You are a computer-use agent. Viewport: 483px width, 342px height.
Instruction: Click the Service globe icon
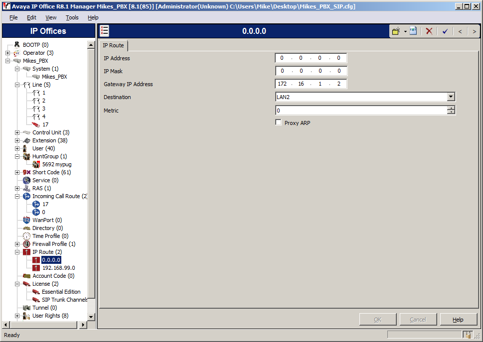click(27, 180)
